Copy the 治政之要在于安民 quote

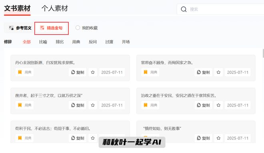point(203,105)
